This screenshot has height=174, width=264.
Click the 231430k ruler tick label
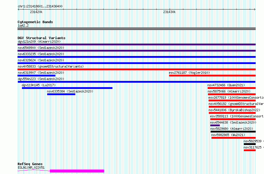point(169,12)
